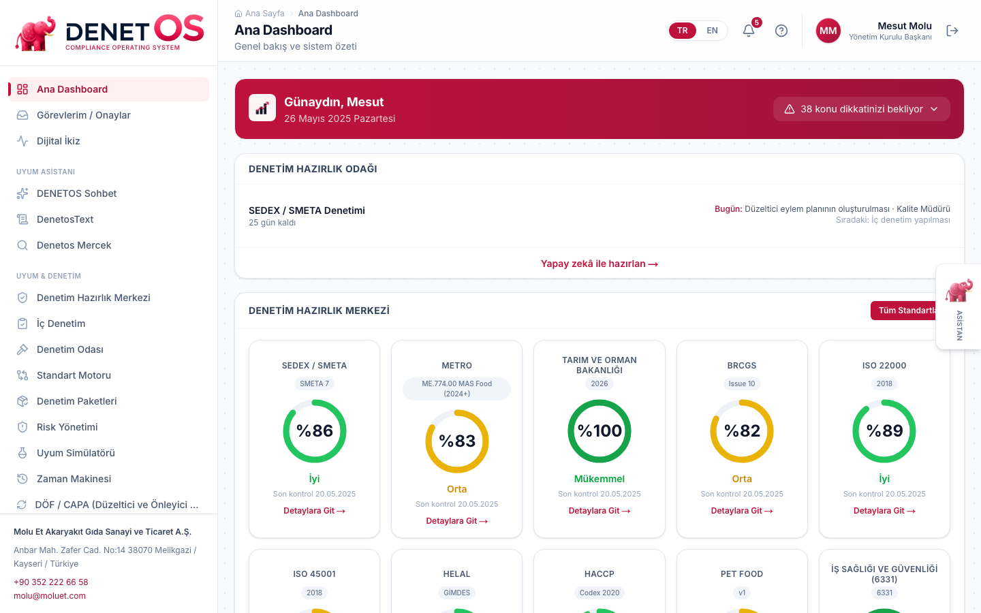Screen dimensions: 981x613
Task: Click the Mesut Molu user name
Action: coord(905,26)
